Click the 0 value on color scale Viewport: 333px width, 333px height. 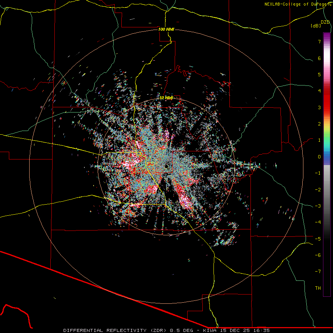(x=319, y=157)
